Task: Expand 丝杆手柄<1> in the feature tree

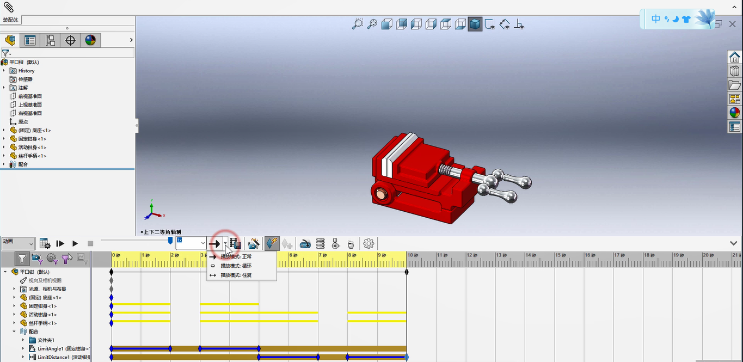Action: point(4,156)
